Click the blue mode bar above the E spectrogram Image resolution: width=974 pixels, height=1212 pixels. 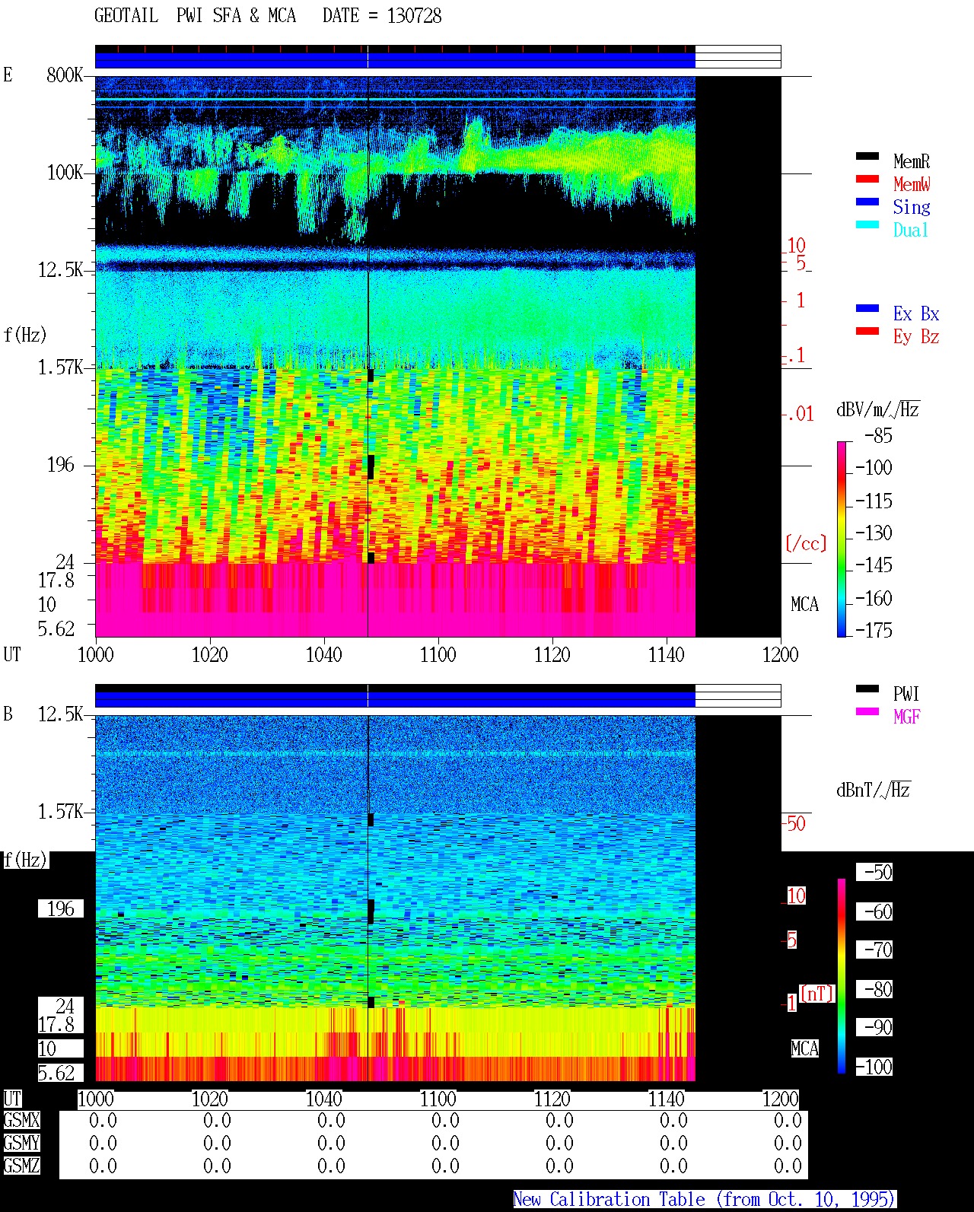tap(395, 59)
